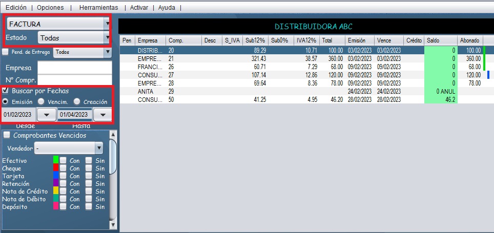
Task: Open the Desde date picker arrow
Action: [47, 115]
